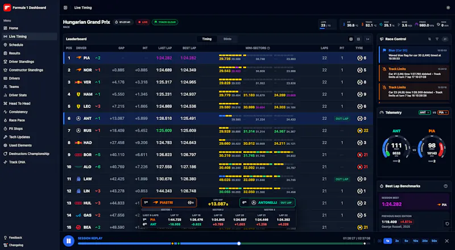This screenshot has width=455, height=250.
Task: Select the VER row in leaderboard
Action: (x=218, y=82)
